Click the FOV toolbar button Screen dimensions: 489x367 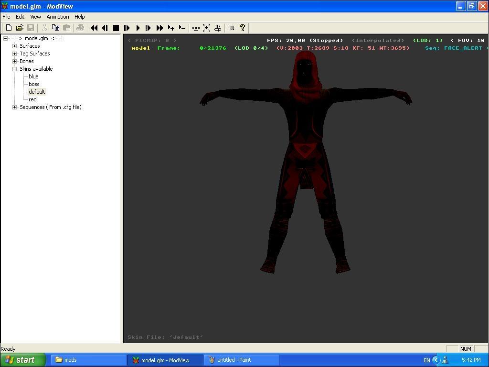point(231,28)
